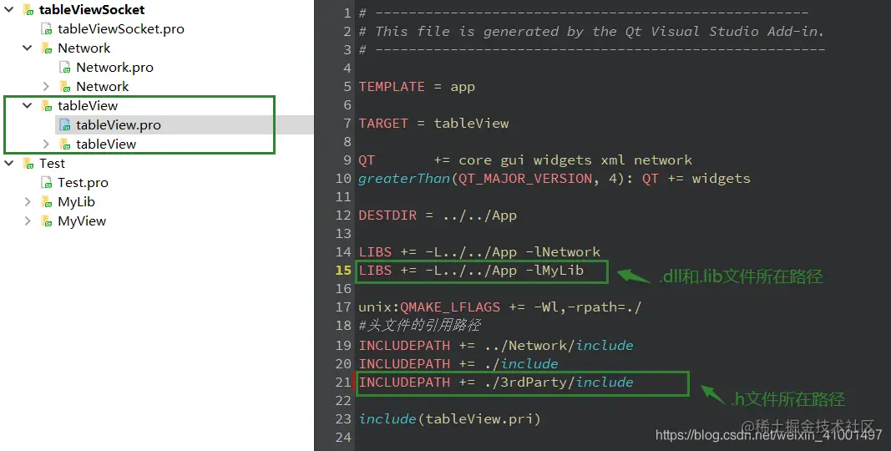Click line number 15 in the gutter
The width and height of the screenshot is (891, 451).
(343, 271)
